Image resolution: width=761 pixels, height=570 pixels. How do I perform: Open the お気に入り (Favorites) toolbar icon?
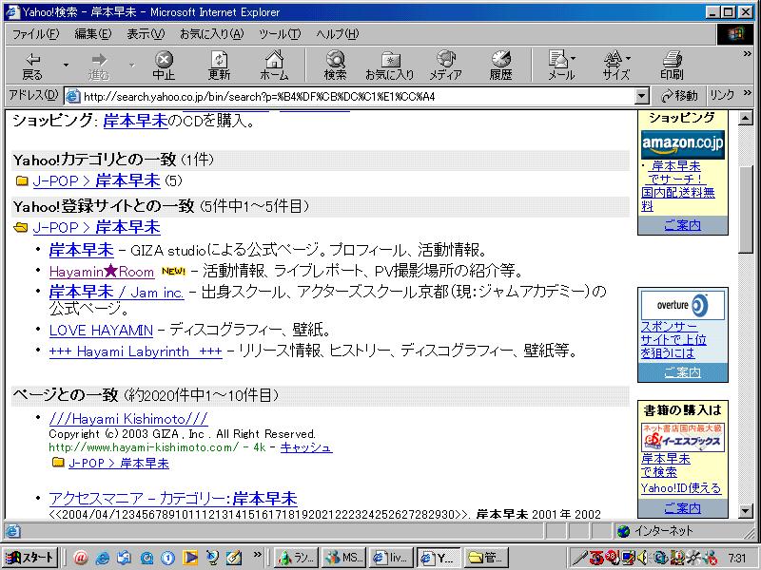tap(390, 66)
